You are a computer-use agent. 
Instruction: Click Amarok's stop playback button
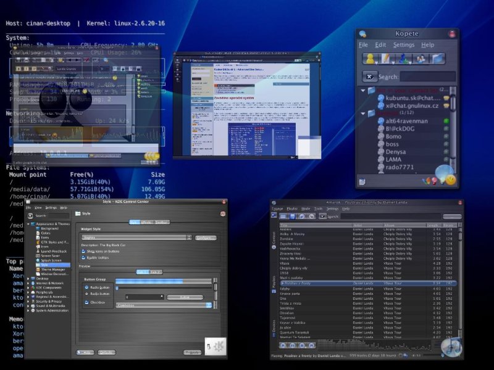(302, 345)
